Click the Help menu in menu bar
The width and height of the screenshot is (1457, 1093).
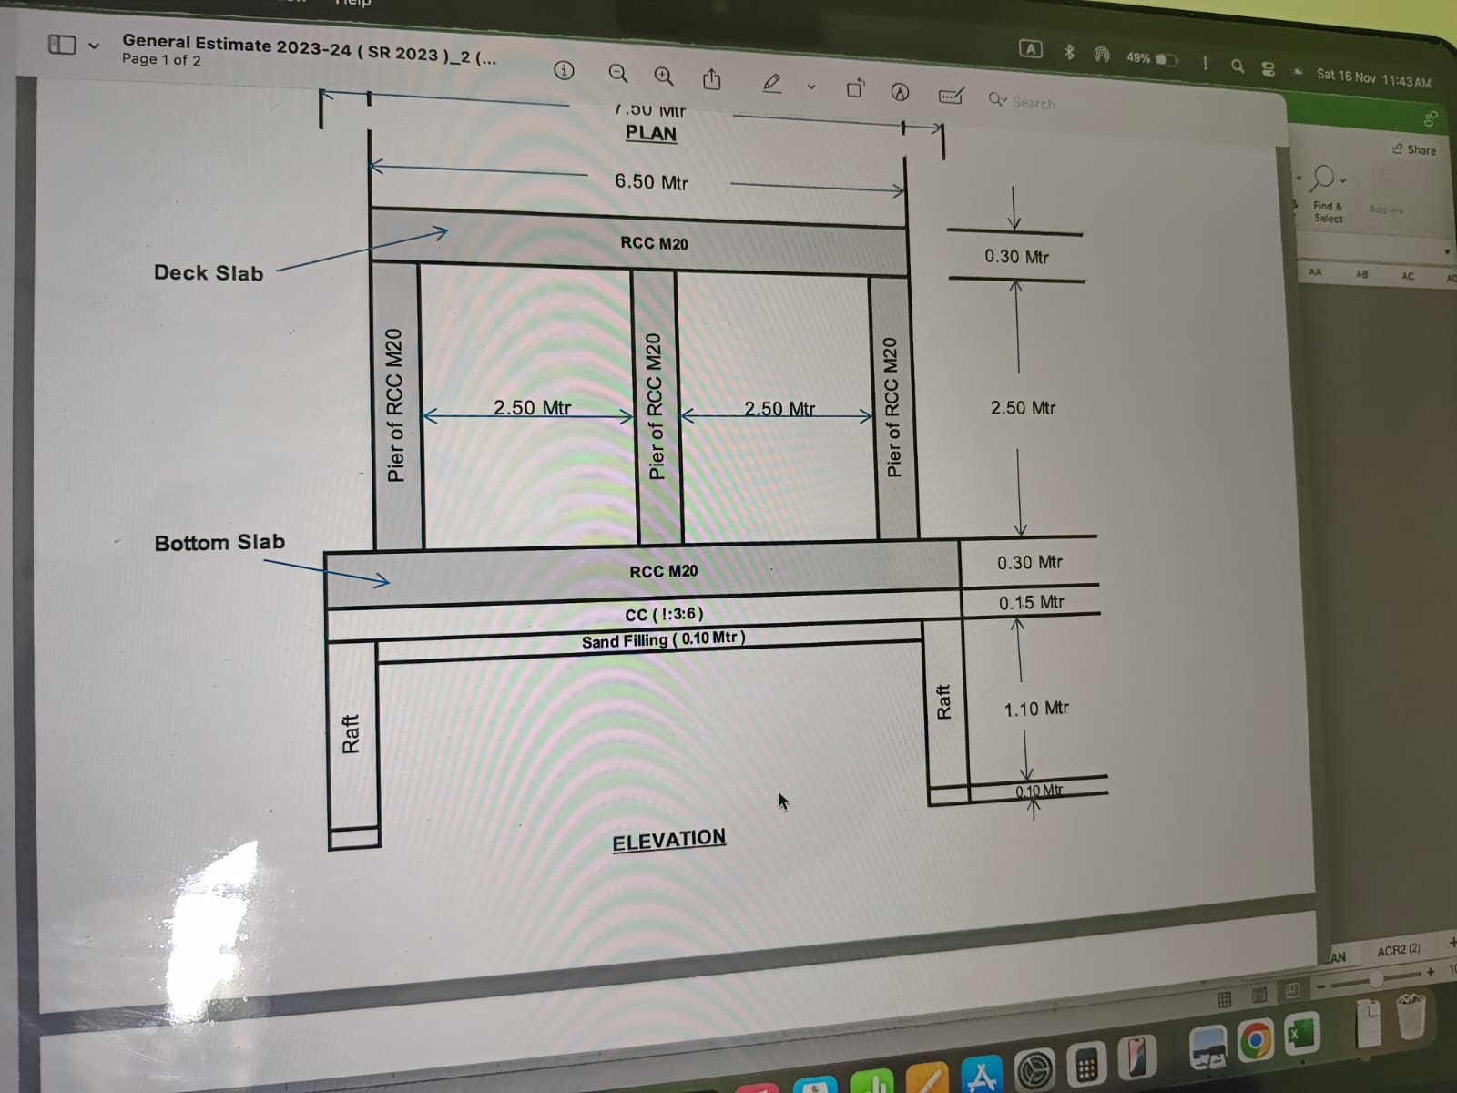353,3
